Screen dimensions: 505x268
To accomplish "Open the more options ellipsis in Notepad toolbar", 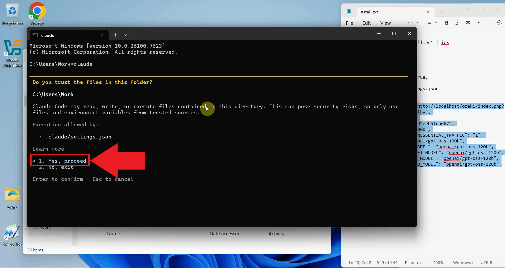I will 478,23.
